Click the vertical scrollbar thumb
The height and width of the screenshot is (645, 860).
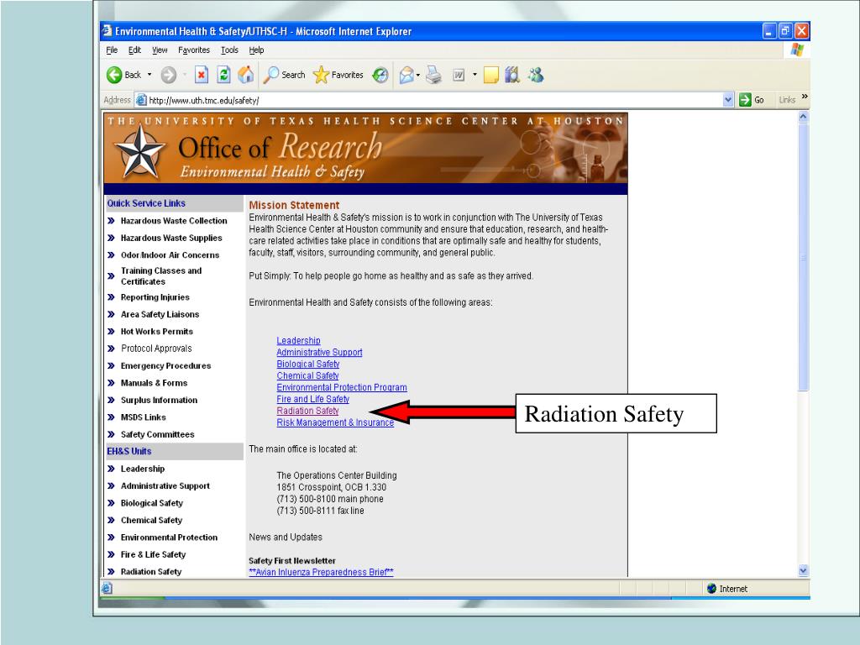(x=803, y=257)
